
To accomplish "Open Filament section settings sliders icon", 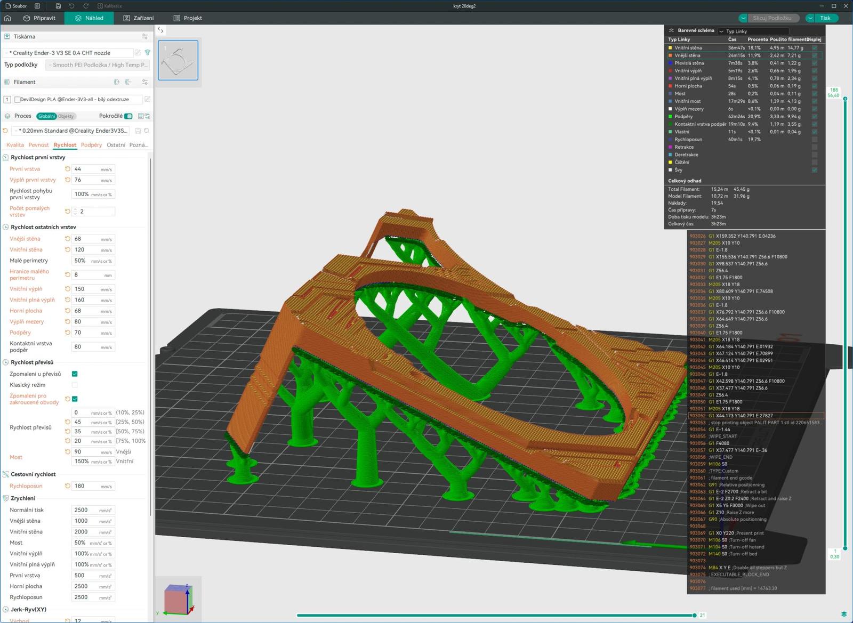I will 145,82.
